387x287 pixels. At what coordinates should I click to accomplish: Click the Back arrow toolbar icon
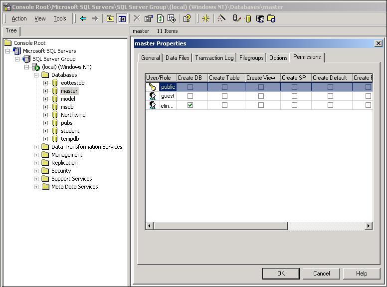pos(83,18)
